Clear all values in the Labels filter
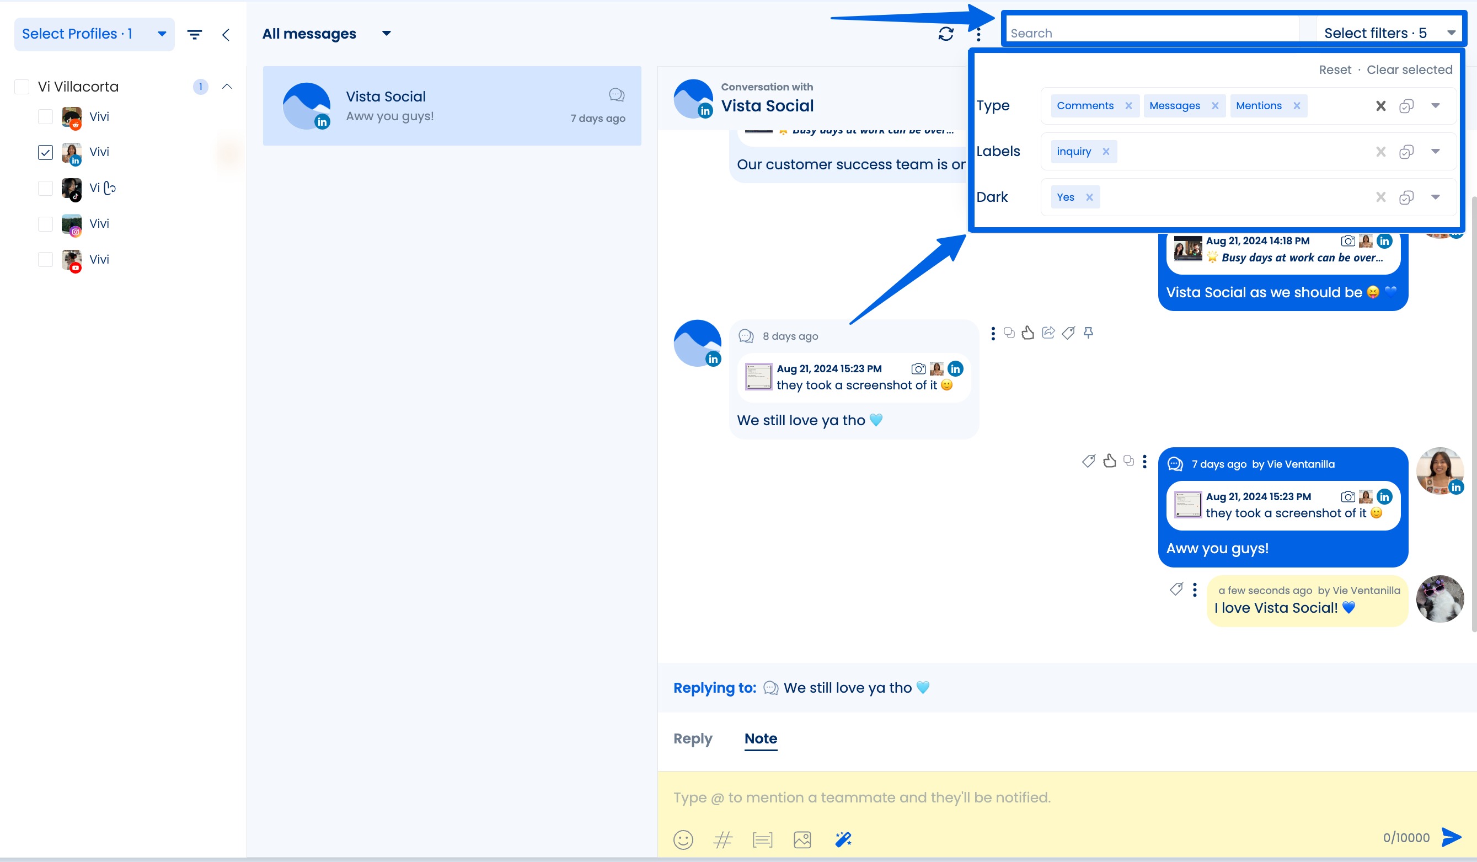This screenshot has width=1477, height=862. 1381,152
